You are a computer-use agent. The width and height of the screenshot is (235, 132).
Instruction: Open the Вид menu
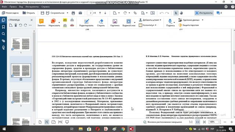[x=21, y=7]
